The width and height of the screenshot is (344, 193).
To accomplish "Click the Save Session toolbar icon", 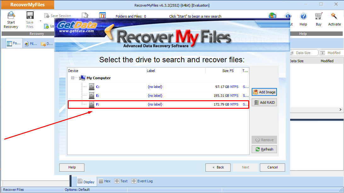I will tap(47, 16).
